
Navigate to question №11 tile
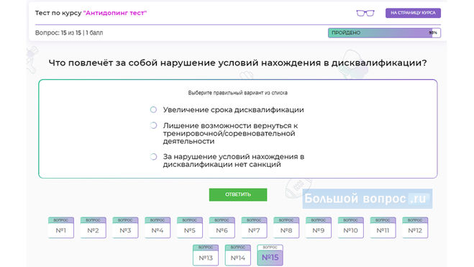point(383,227)
